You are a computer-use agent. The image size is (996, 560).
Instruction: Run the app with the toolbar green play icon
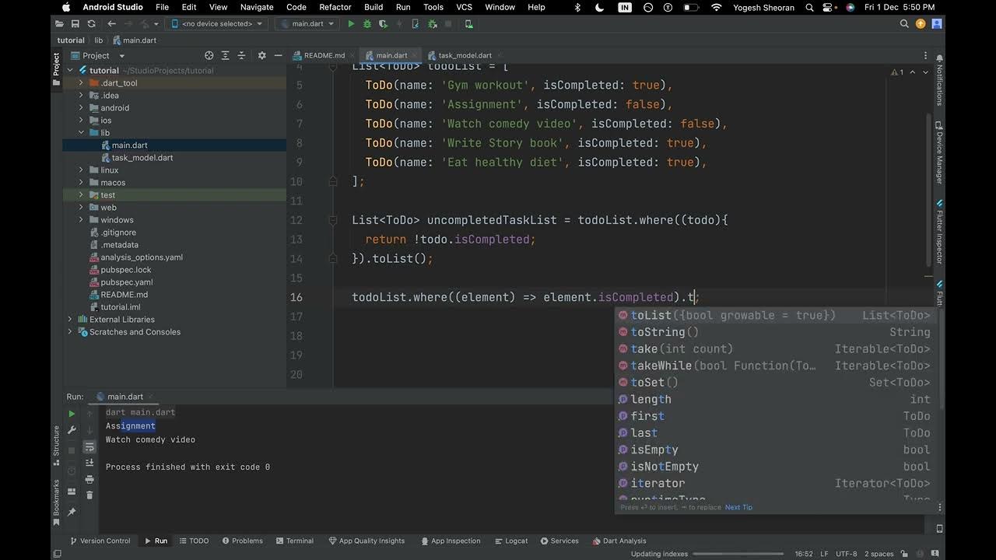tap(352, 24)
